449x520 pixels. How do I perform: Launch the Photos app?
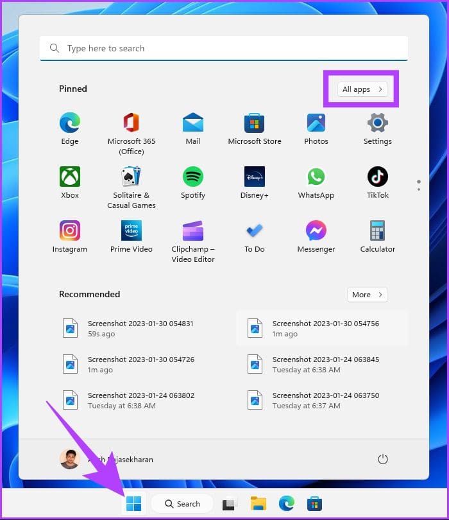316,128
